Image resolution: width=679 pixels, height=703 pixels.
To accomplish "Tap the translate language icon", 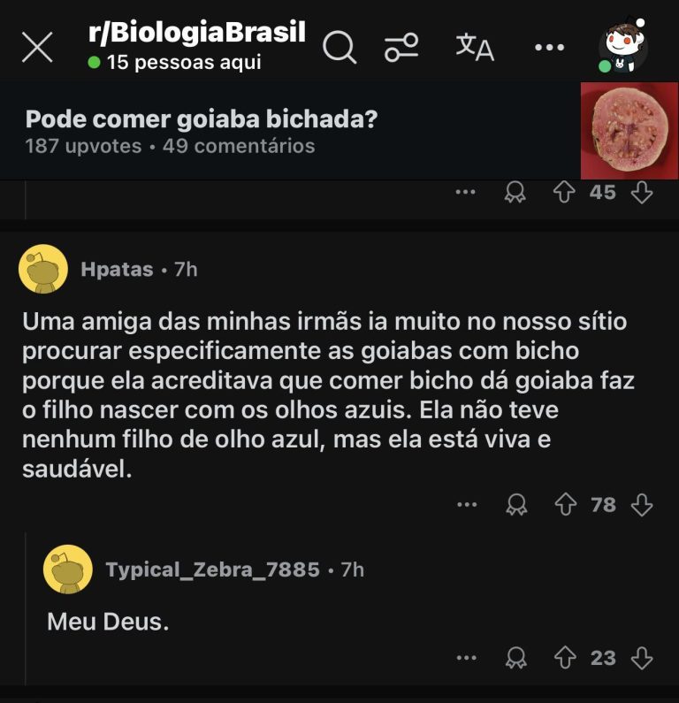I will (x=475, y=47).
